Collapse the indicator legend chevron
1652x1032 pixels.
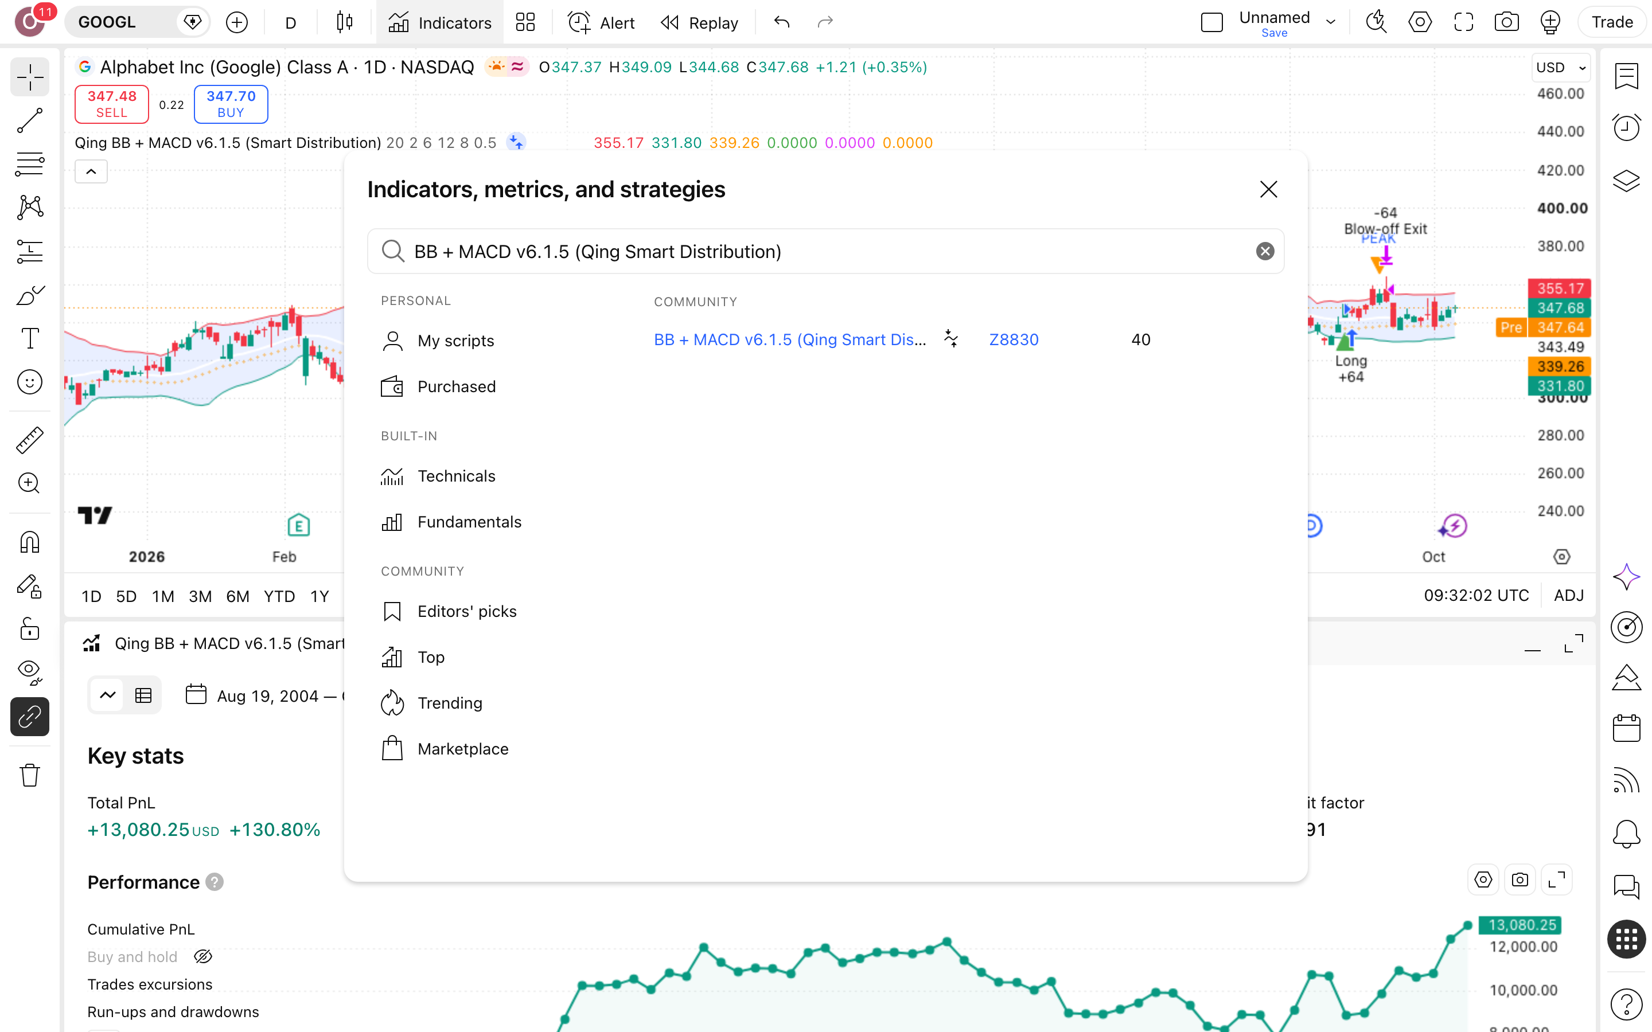pyautogui.click(x=91, y=171)
